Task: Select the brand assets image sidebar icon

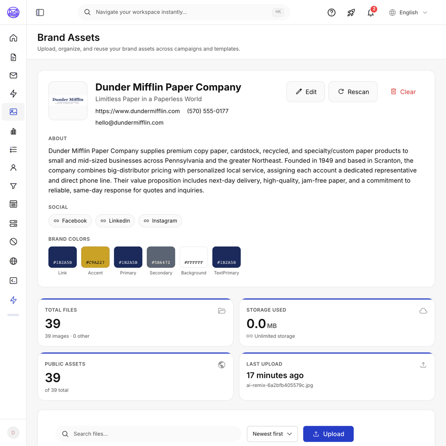Action: 13,112
